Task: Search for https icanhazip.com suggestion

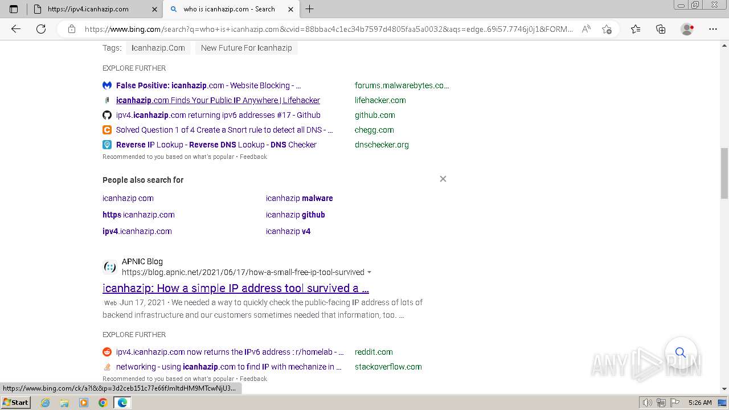Action: pyautogui.click(x=138, y=215)
